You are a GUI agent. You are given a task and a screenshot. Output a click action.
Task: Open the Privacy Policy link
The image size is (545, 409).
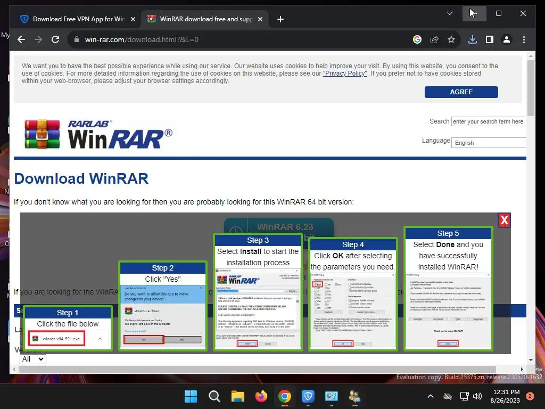click(345, 73)
